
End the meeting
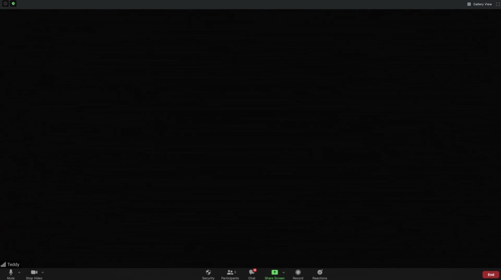491,275
